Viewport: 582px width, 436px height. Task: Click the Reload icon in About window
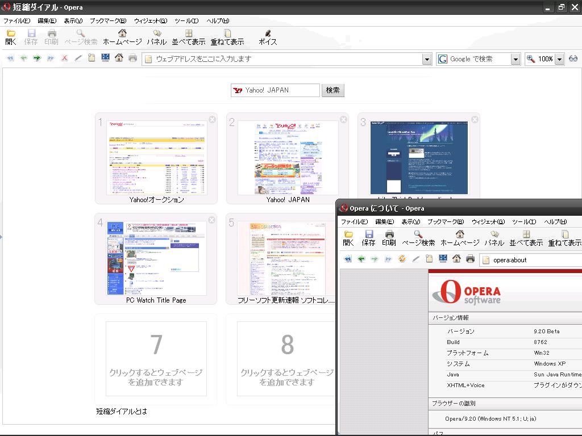tap(402, 259)
